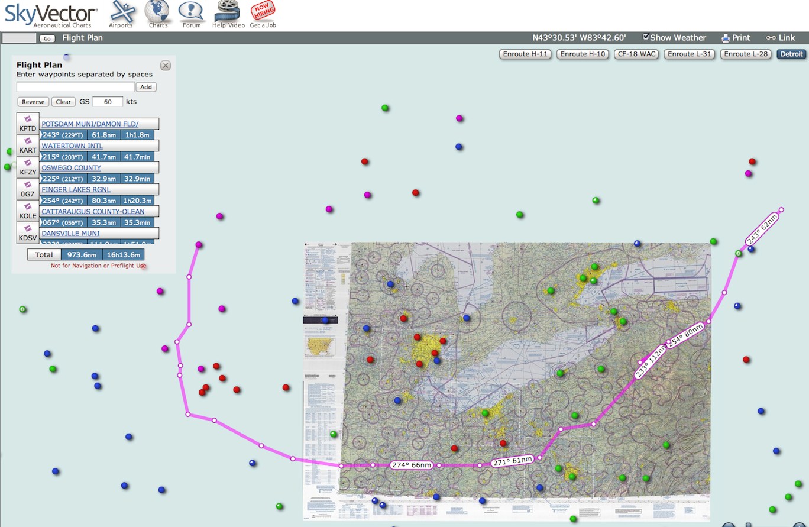Click the 233° 112nm leg label

650,362
